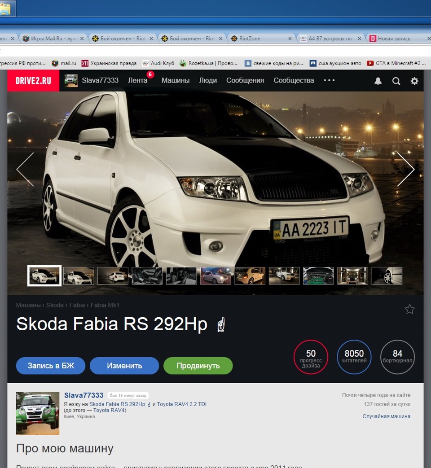Click the Изменить button

124,366
